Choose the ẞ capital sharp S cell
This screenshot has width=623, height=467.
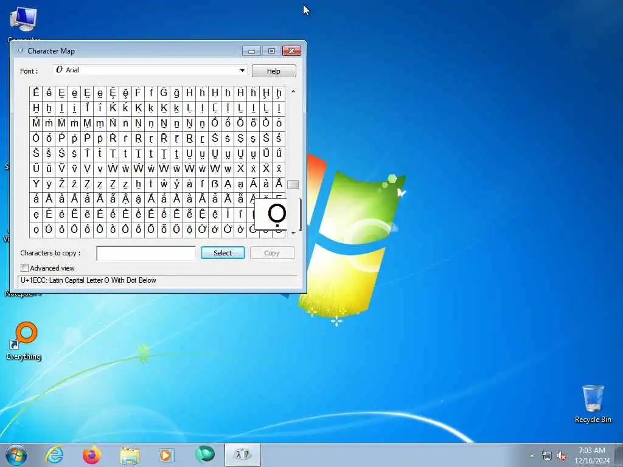click(215, 184)
